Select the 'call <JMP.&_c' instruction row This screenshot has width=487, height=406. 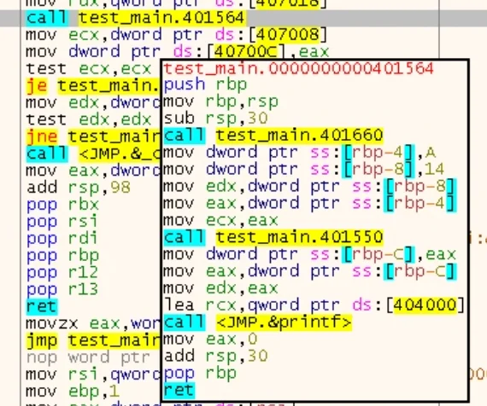click(93, 154)
